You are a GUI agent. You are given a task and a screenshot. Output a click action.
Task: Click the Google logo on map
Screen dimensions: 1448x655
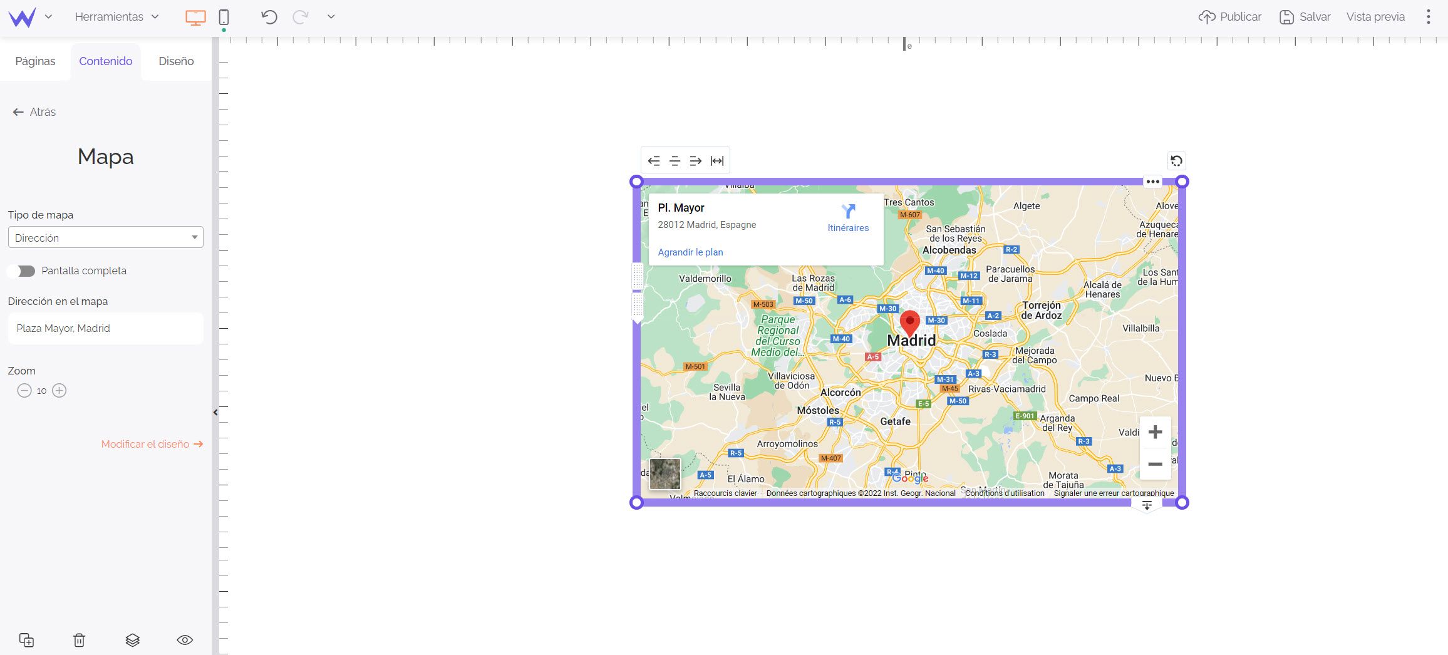(x=910, y=478)
